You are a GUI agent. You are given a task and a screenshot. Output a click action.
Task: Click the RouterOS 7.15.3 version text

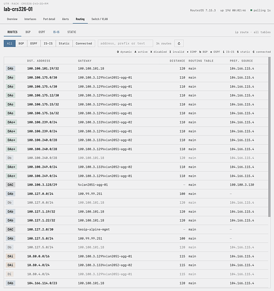203,10
